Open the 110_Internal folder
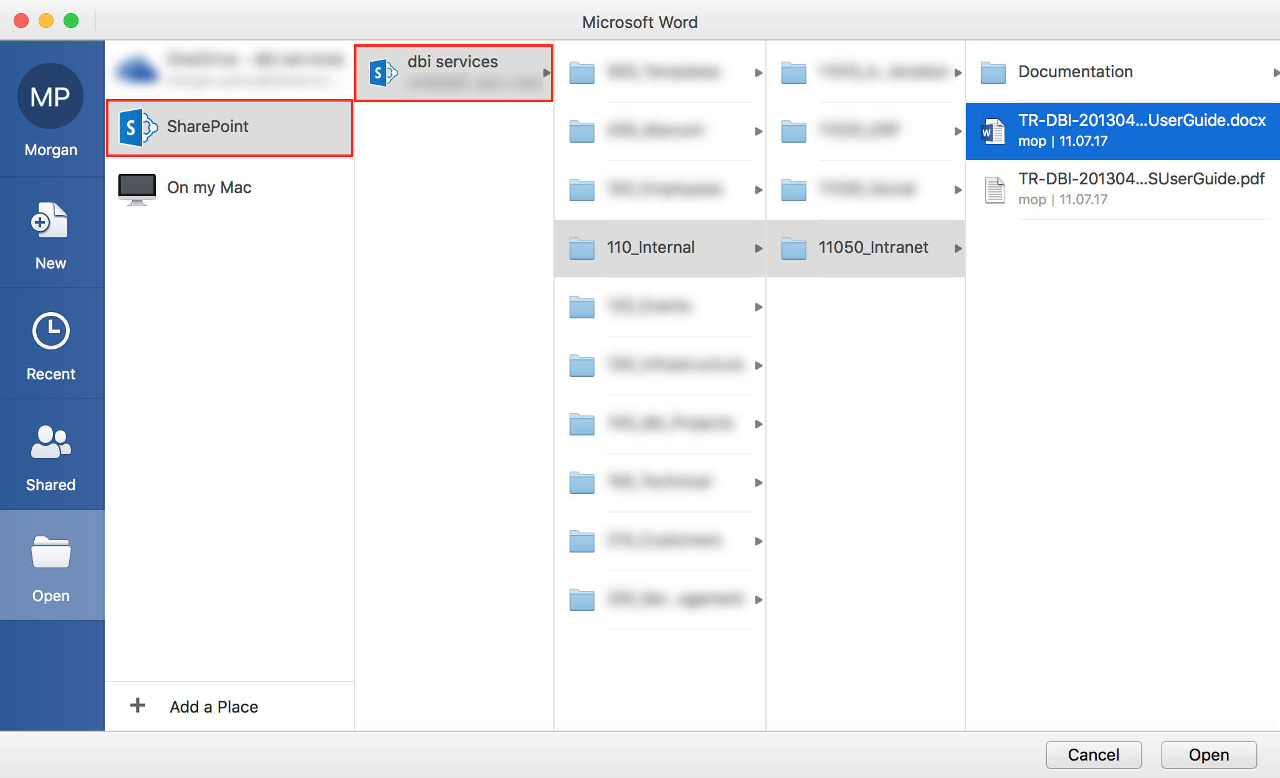 (659, 248)
